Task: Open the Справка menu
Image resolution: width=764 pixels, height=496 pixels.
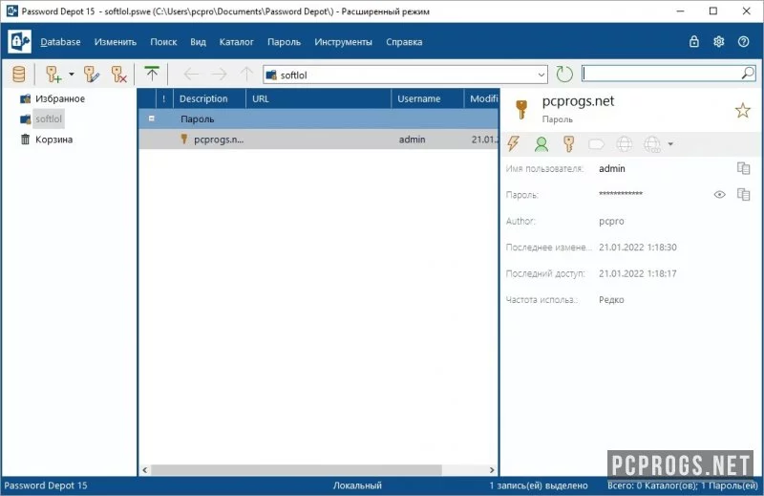Action: (404, 42)
